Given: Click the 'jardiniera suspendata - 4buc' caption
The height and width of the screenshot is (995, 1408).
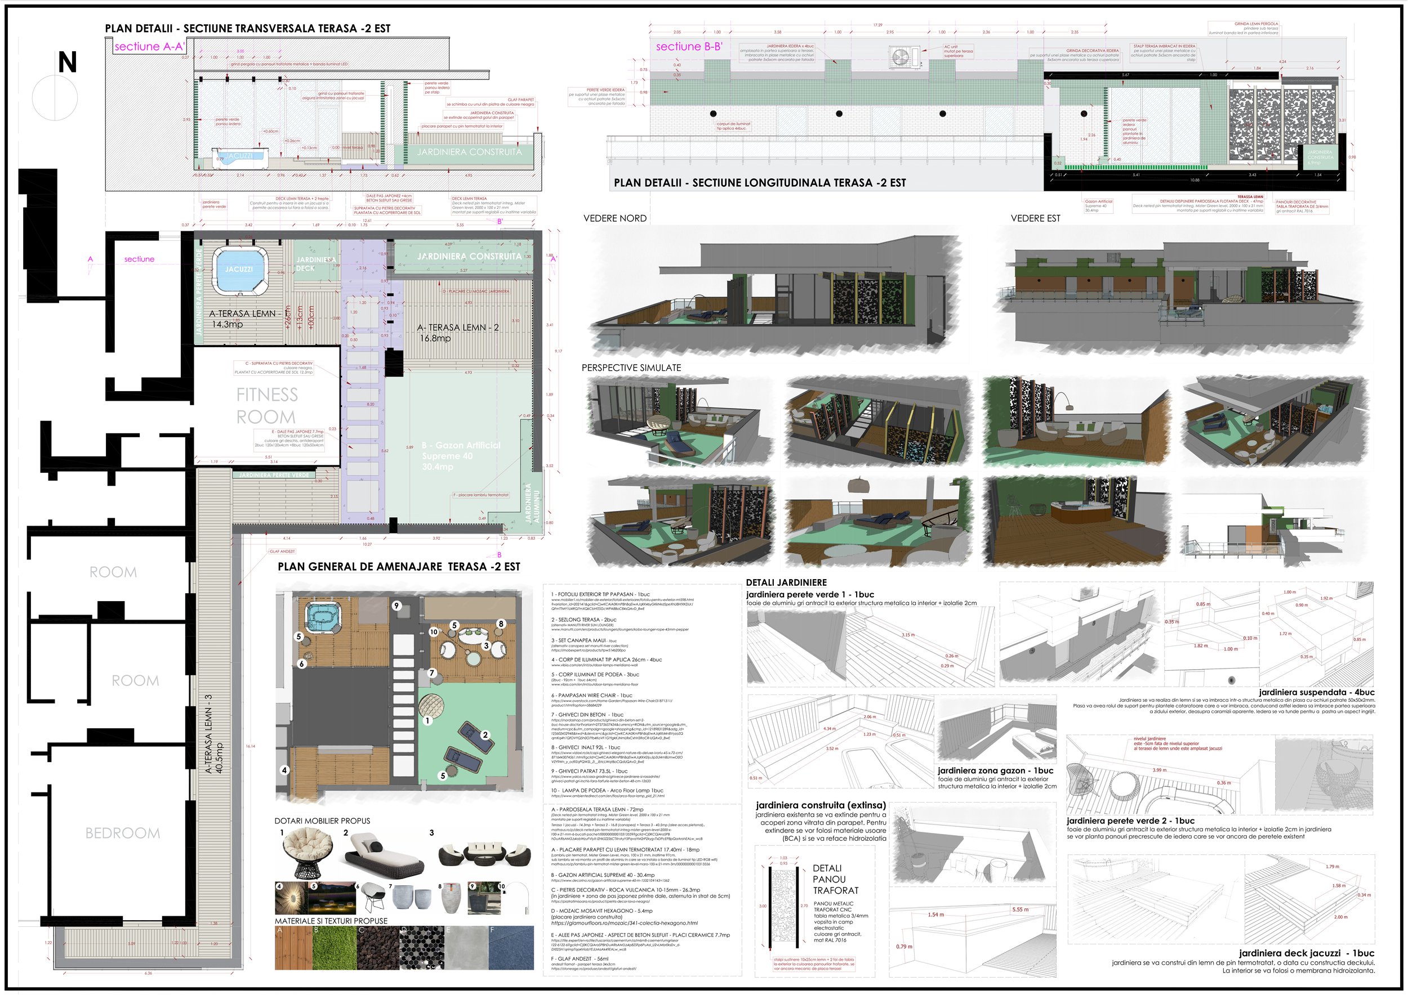Looking at the screenshot, I should pyautogui.click(x=1317, y=692).
